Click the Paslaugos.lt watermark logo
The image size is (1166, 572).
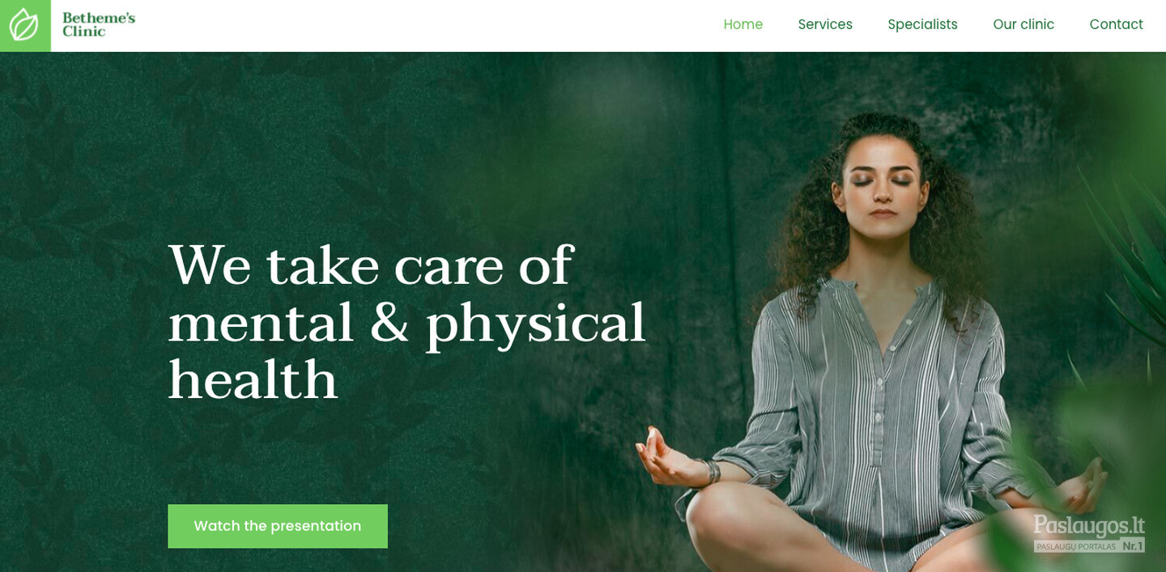(x=1089, y=525)
